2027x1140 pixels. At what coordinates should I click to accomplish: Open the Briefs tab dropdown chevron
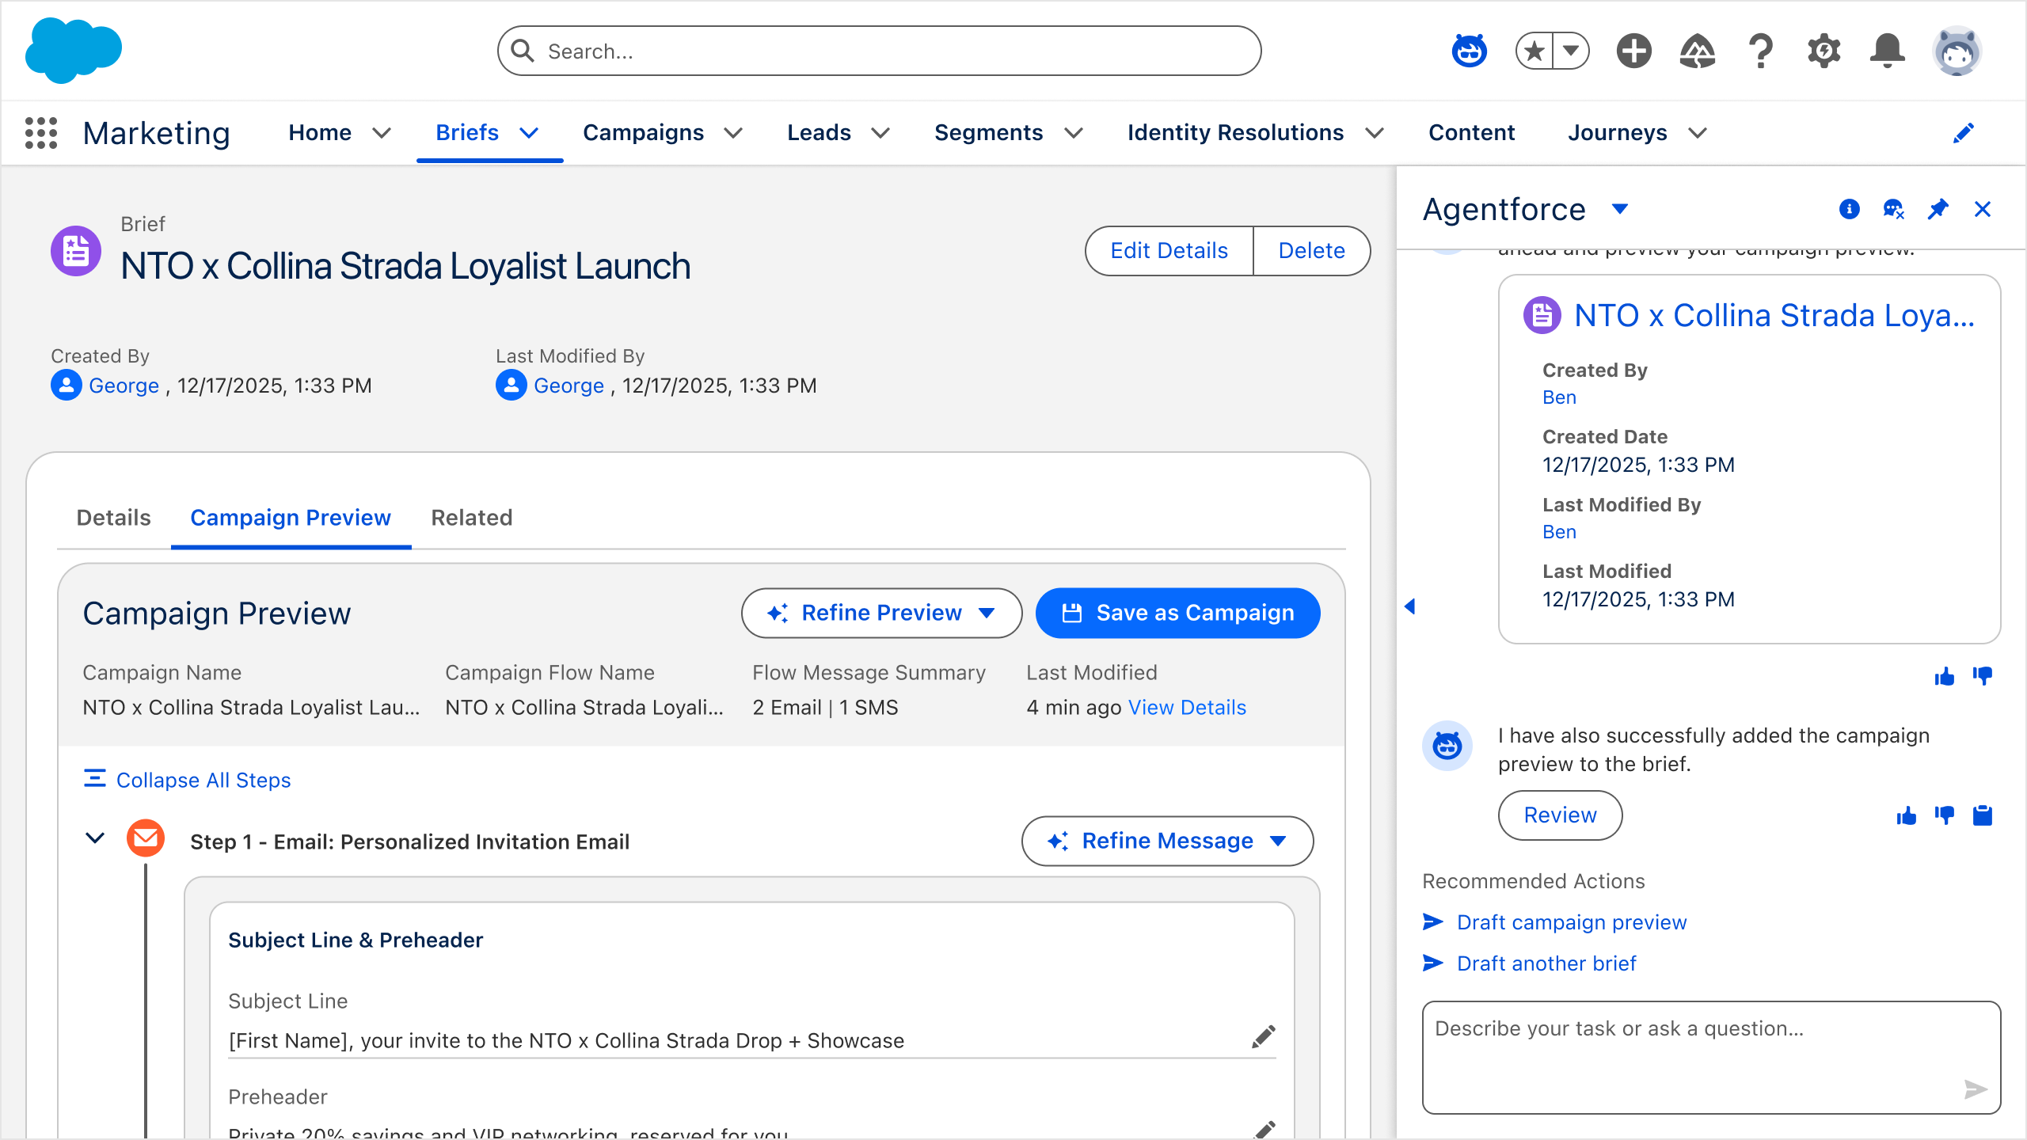coord(529,133)
